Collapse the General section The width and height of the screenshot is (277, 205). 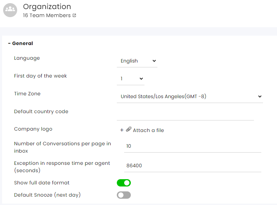click(x=21, y=43)
